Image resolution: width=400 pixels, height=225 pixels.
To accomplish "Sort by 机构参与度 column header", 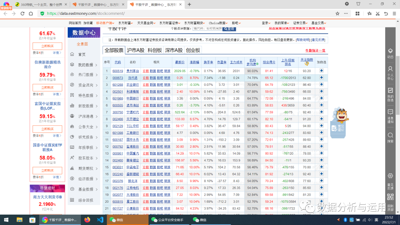I will point(252,62).
